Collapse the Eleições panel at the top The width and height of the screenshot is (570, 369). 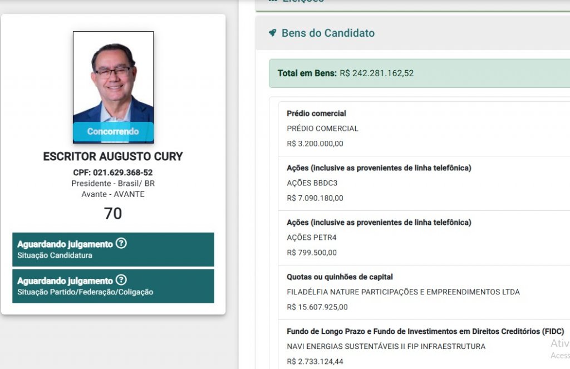pos(412,4)
